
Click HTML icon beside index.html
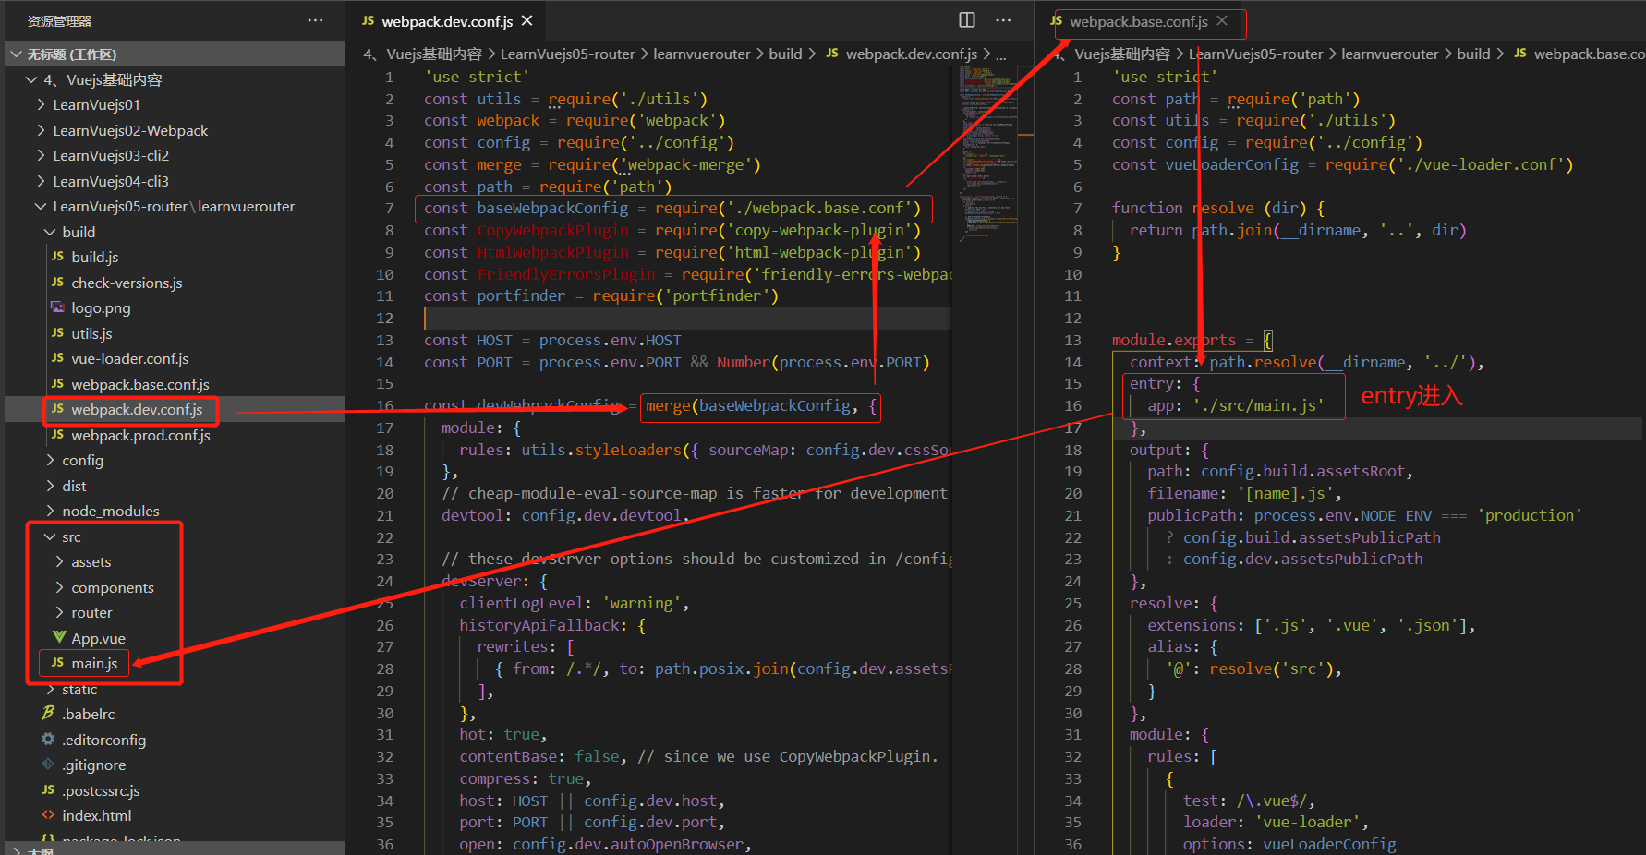[x=48, y=815]
